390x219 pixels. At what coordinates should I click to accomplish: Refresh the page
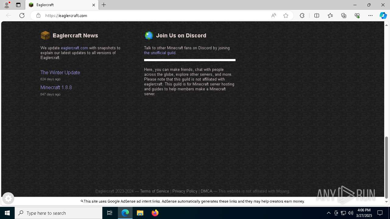pyautogui.click(x=22, y=16)
